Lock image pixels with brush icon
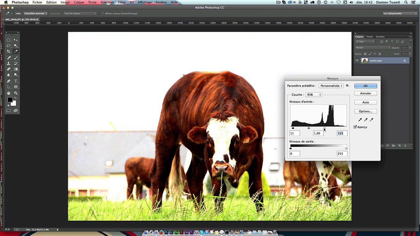Viewport: 420px width, 236px height. pos(370,54)
